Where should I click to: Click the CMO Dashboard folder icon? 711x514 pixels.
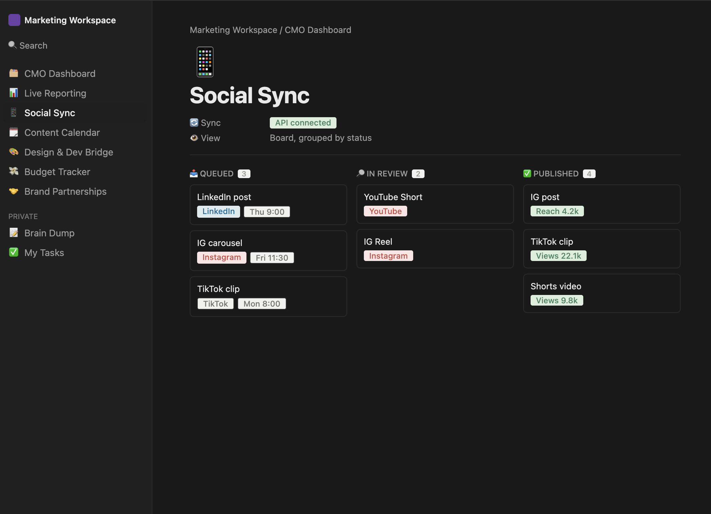(x=14, y=73)
